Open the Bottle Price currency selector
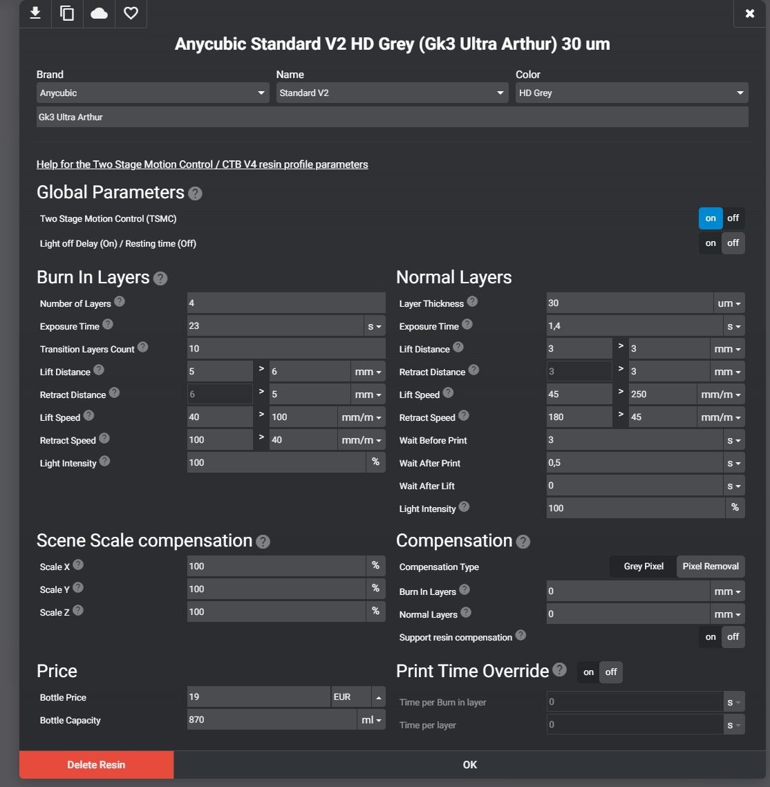 click(358, 697)
